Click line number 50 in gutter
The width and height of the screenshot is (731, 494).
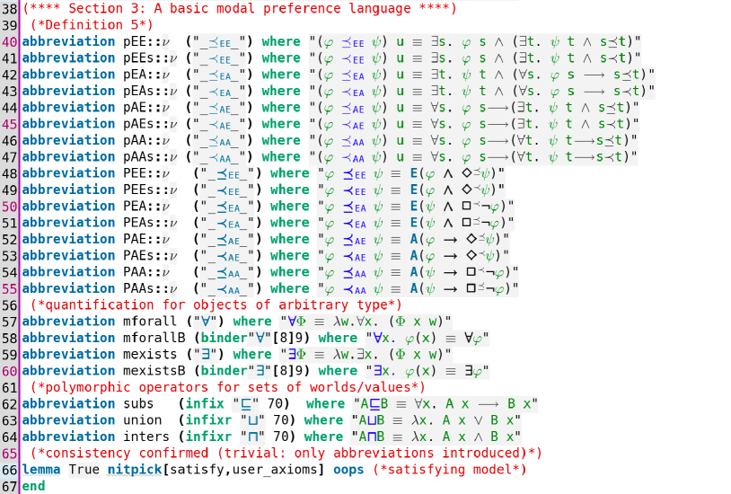click(9, 207)
